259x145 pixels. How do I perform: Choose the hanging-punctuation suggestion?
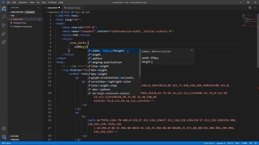click(x=113, y=62)
